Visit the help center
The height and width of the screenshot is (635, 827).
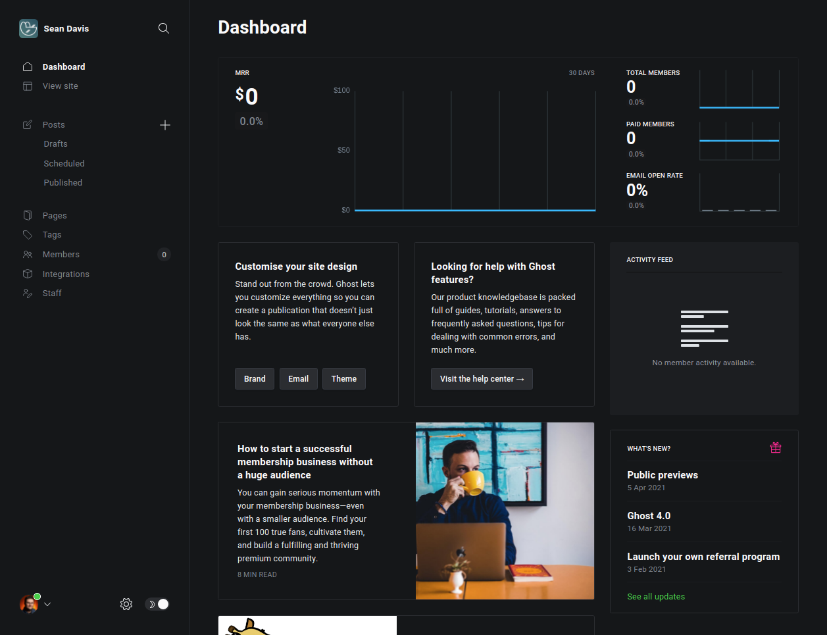pos(482,378)
